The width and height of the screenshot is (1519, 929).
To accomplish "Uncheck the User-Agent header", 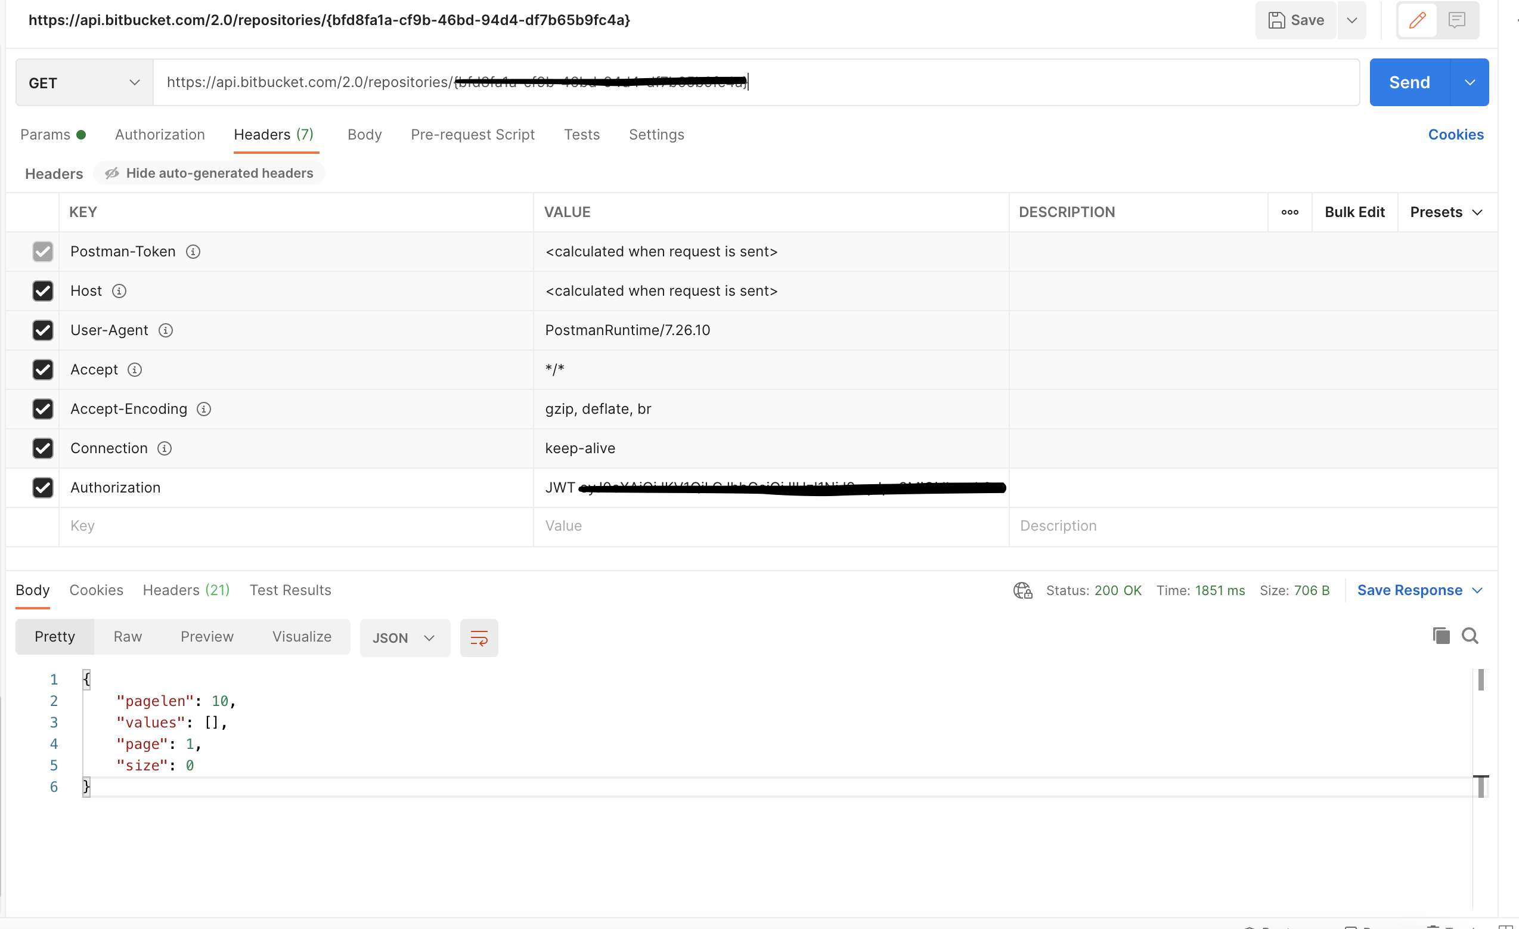I will [42, 330].
